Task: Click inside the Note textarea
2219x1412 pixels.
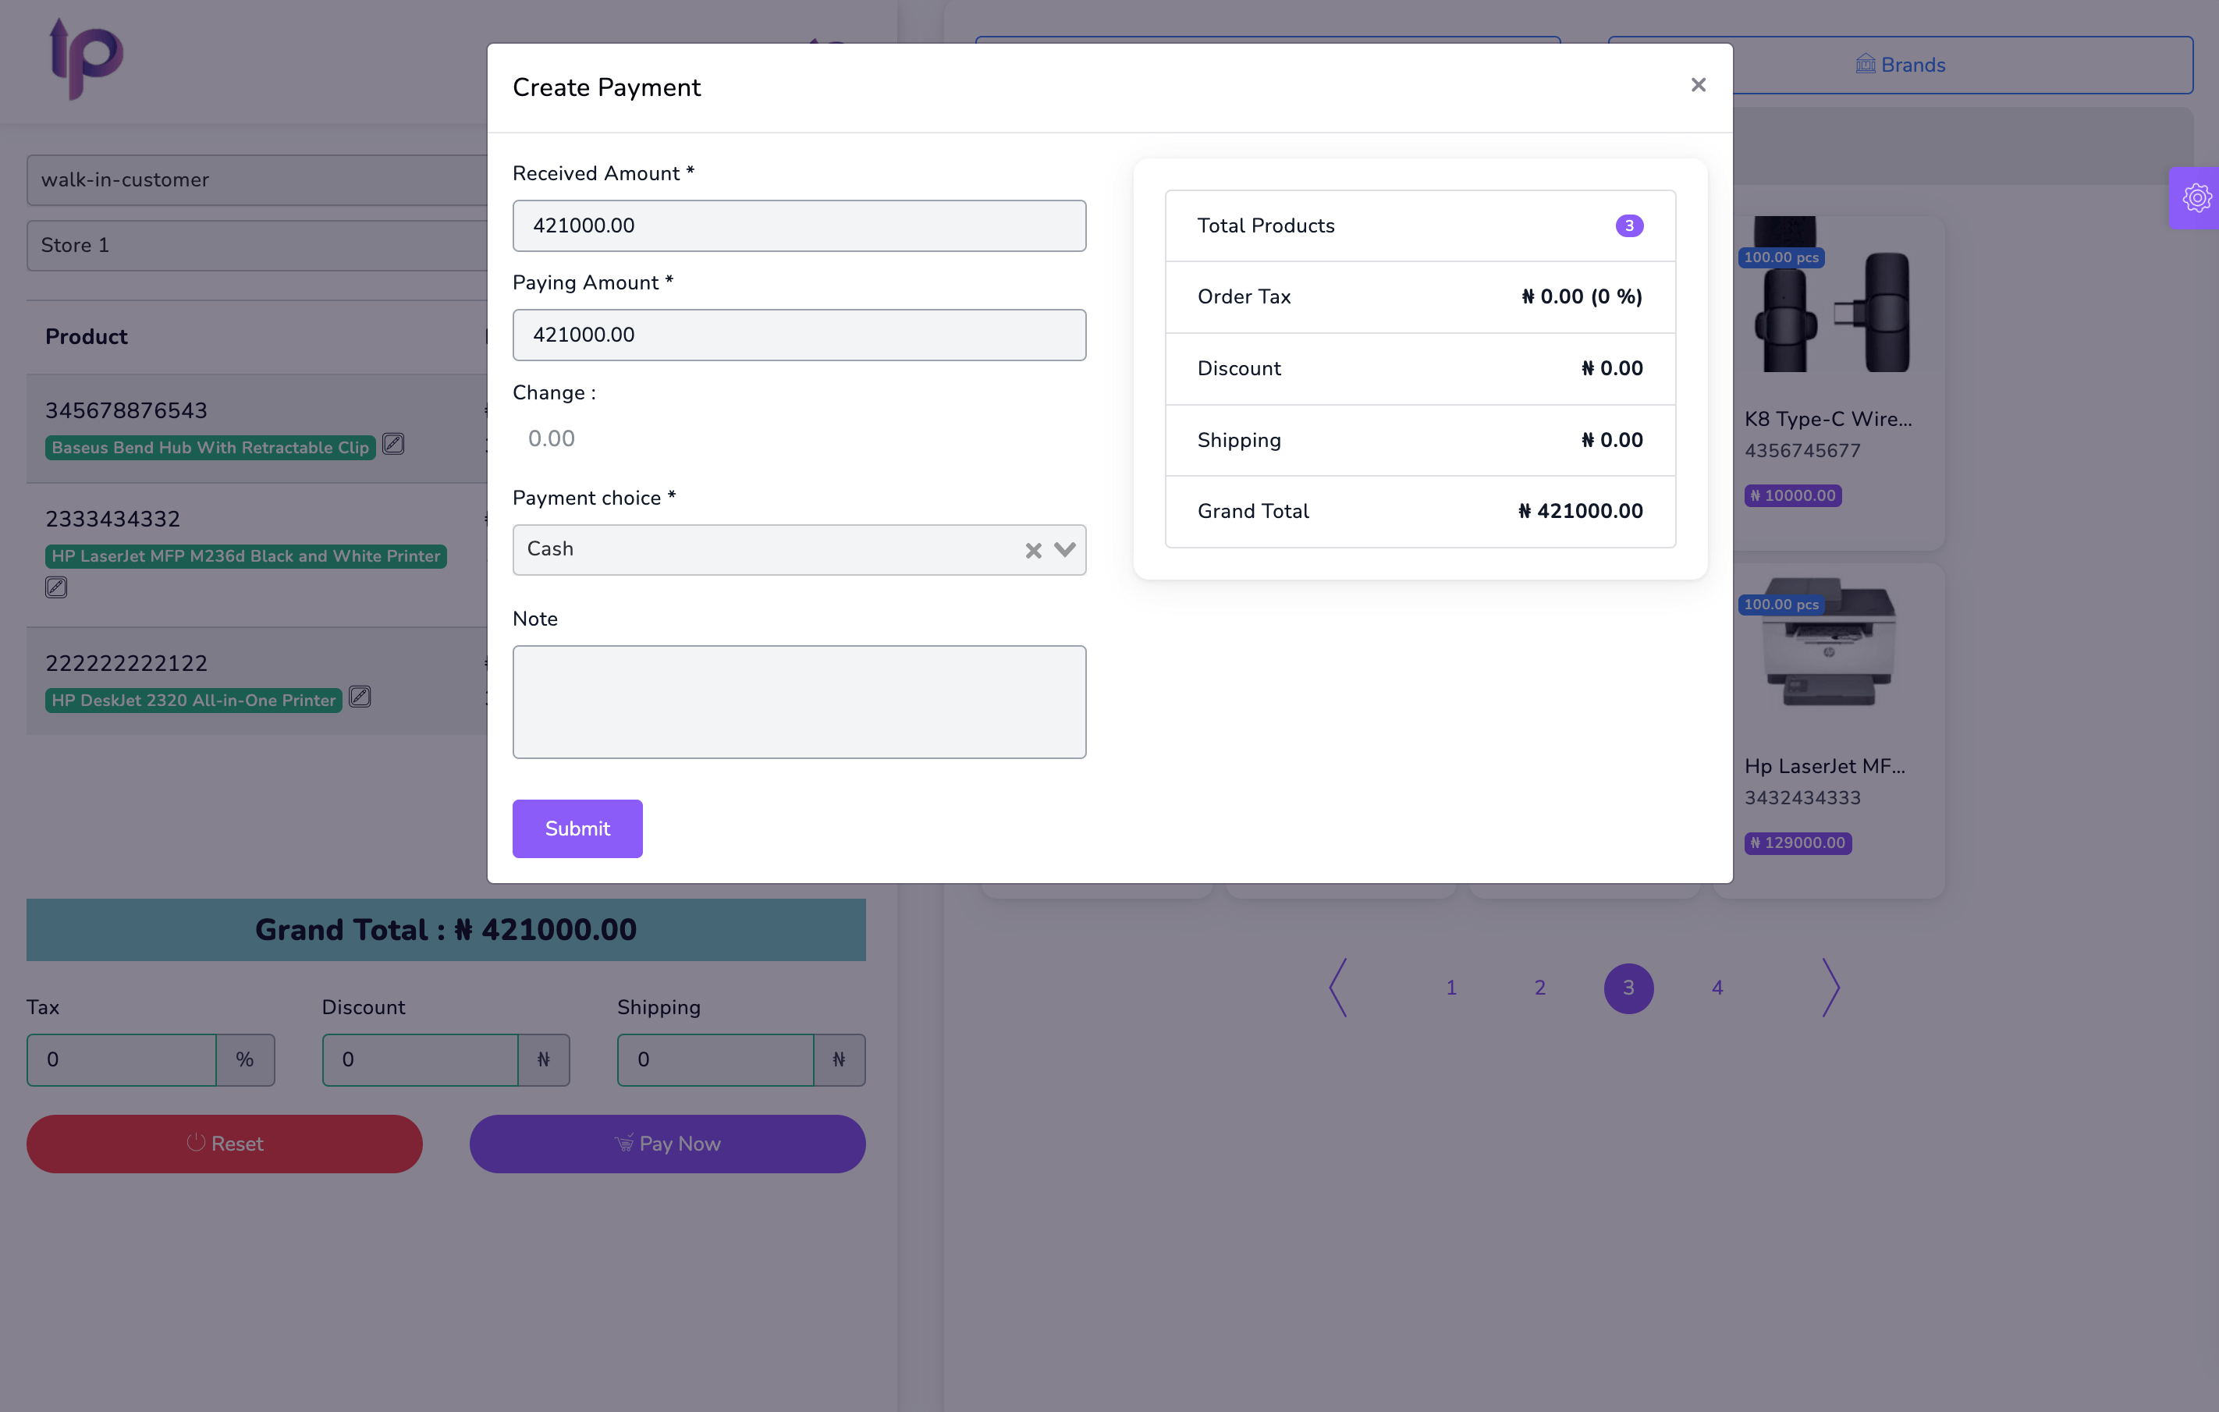Action: 799,702
